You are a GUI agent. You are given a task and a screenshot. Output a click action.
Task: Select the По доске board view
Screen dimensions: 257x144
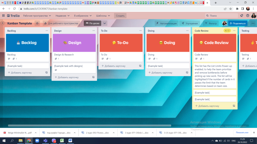pyautogui.click(x=93, y=23)
